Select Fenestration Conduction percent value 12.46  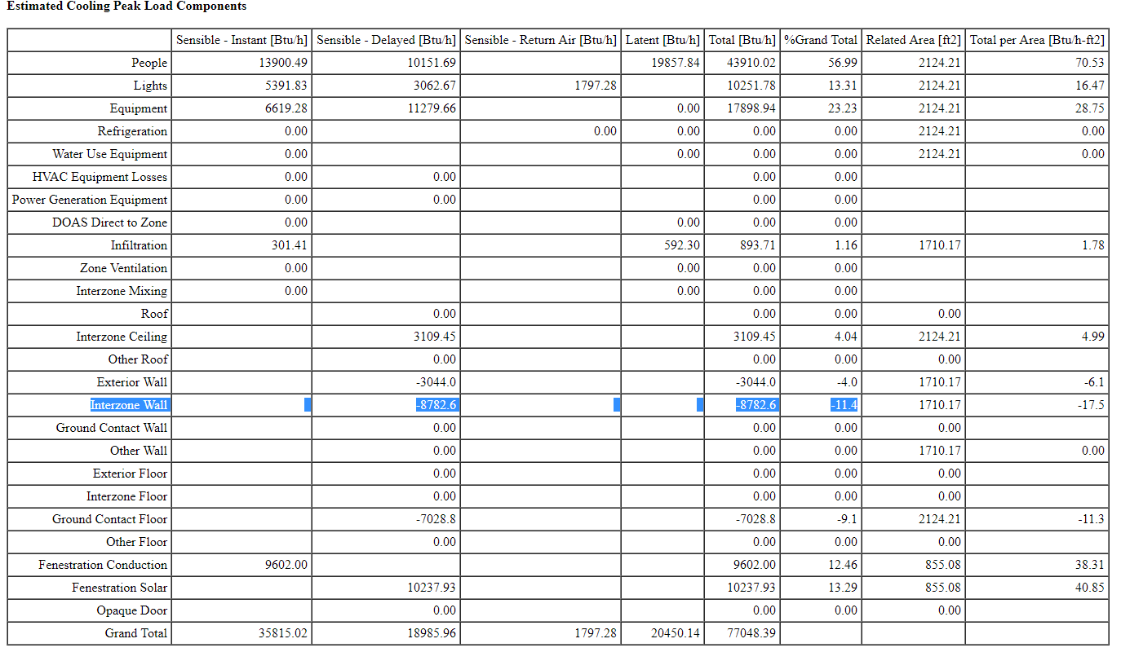coord(844,565)
